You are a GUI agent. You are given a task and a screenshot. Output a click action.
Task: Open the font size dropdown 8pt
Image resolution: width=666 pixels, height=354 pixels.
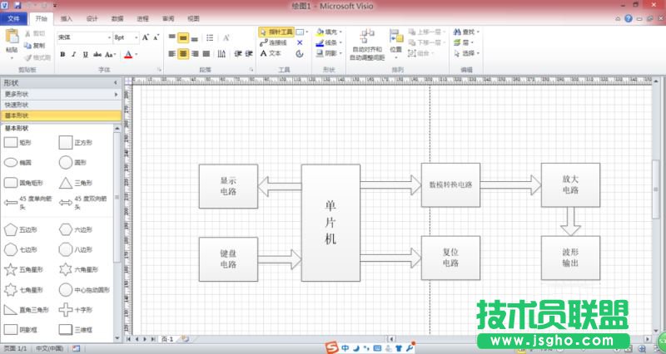[x=137, y=37]
